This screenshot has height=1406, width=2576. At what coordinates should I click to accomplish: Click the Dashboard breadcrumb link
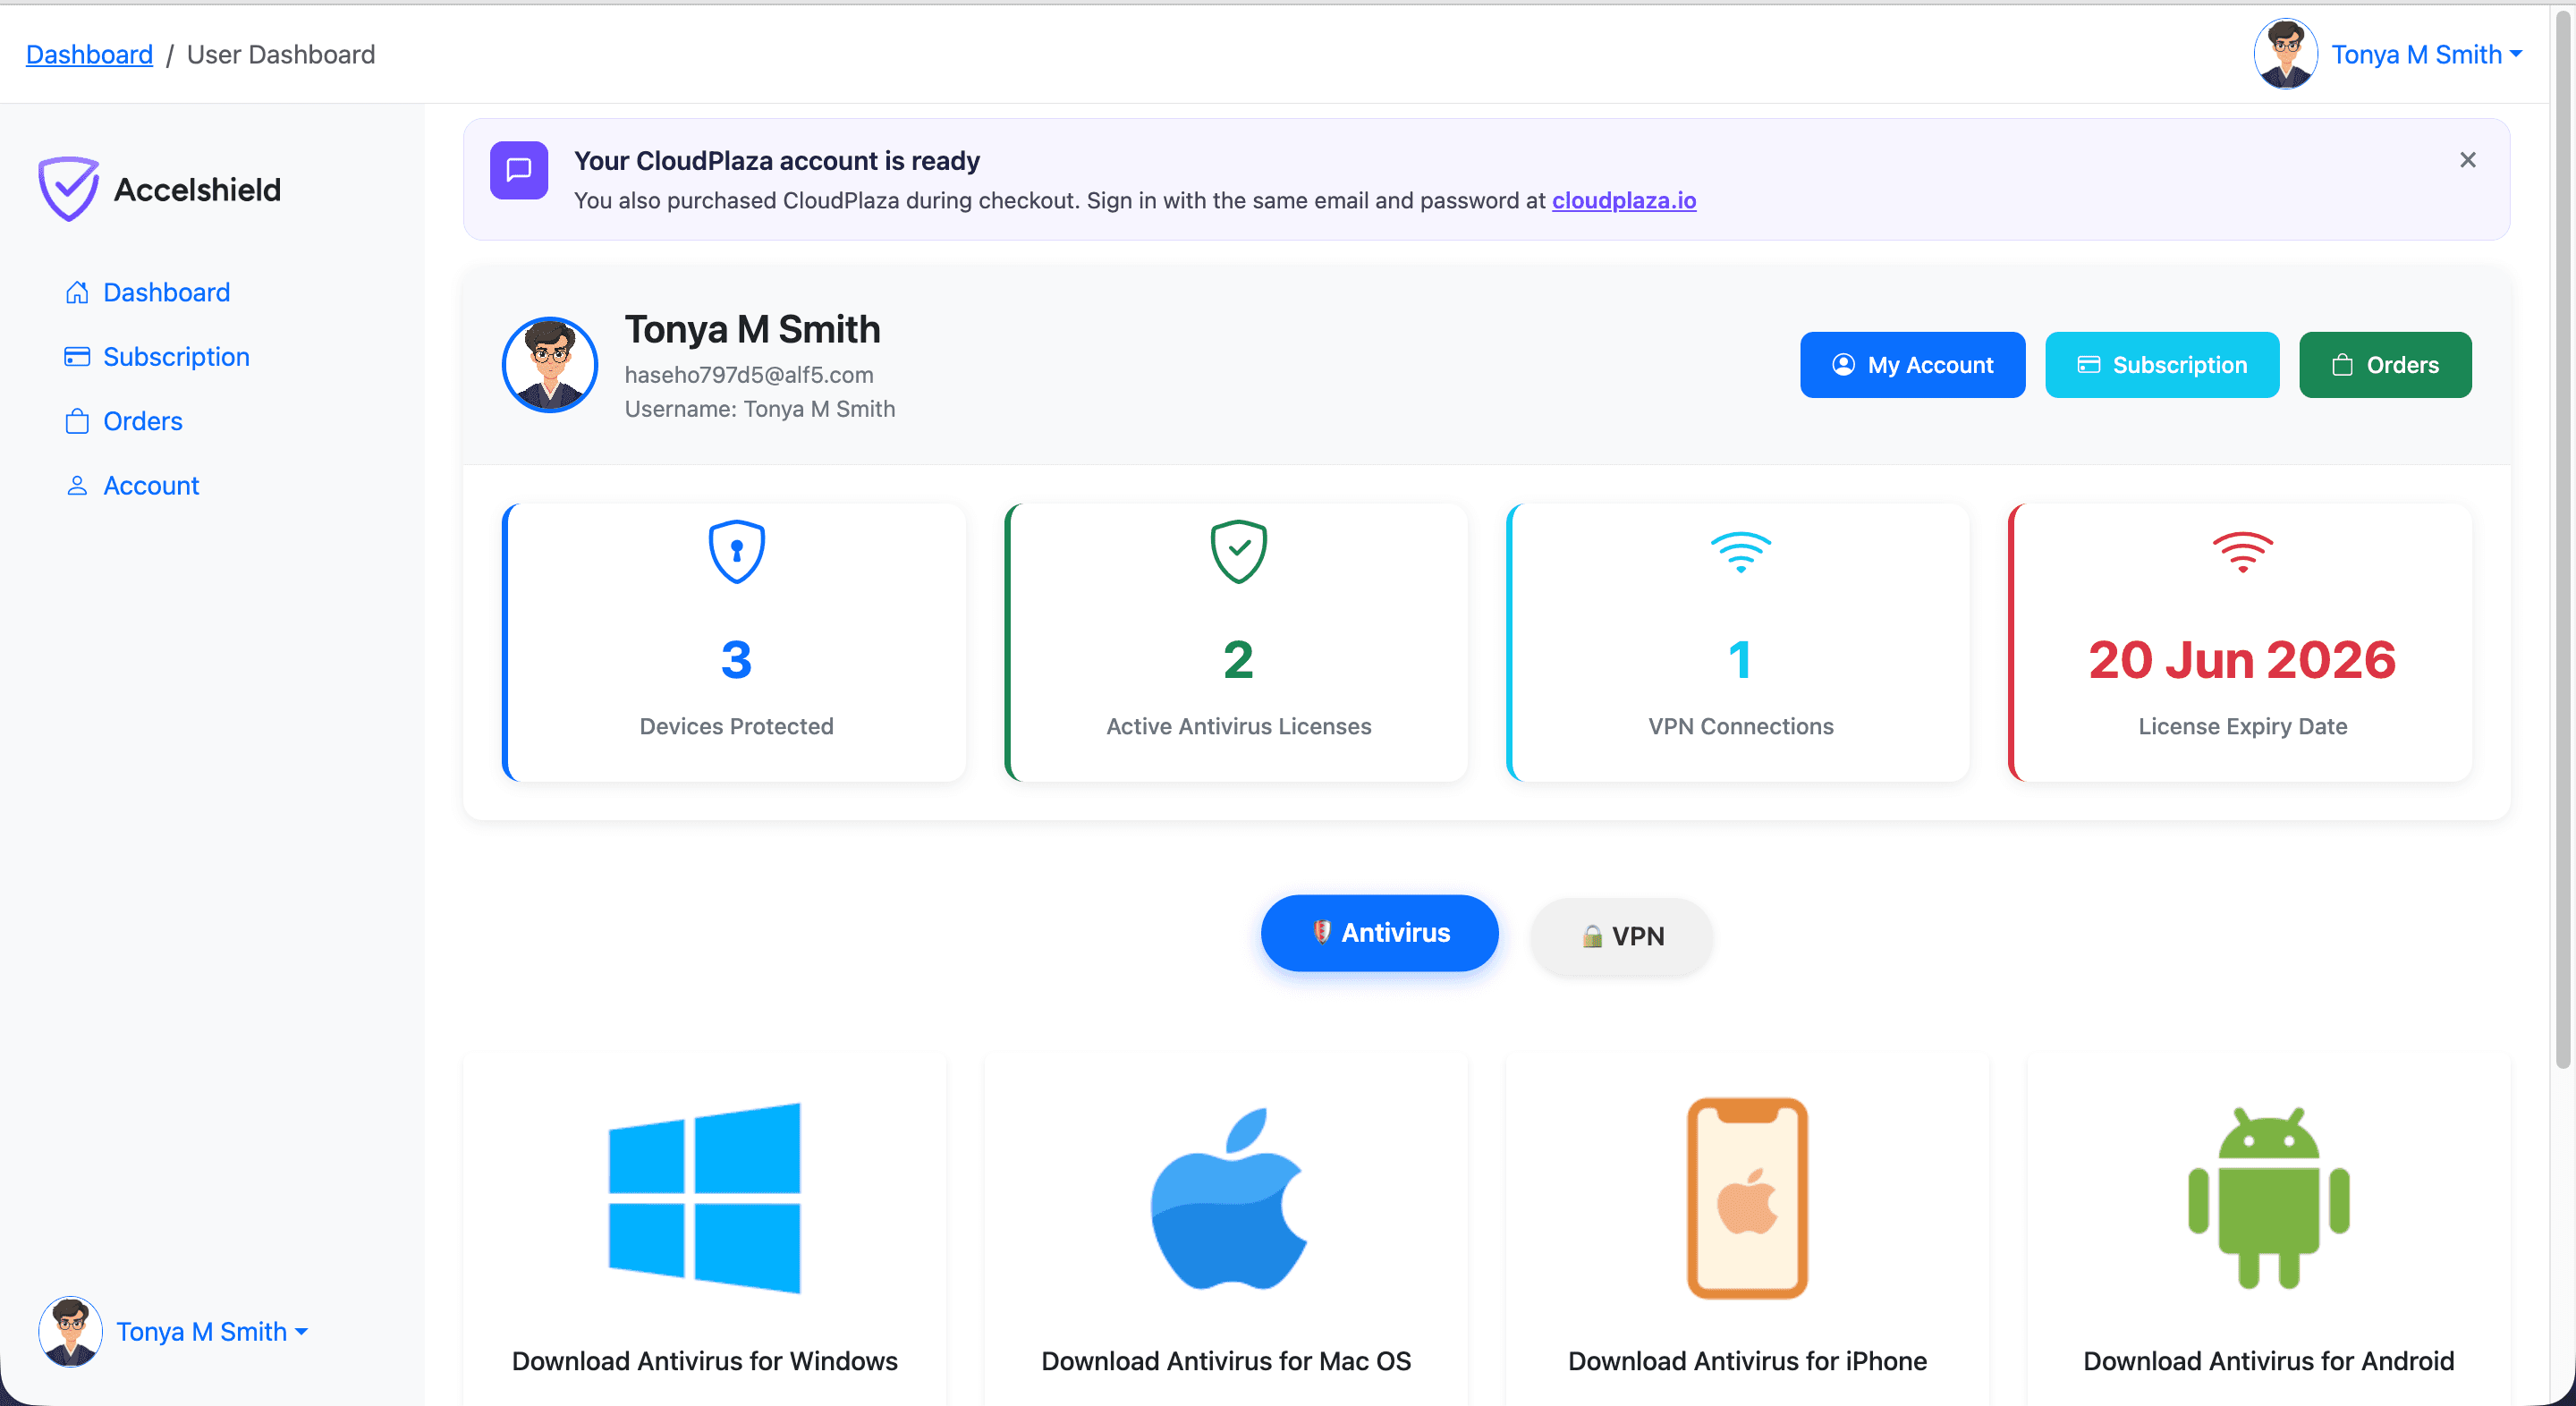(89, 54)
